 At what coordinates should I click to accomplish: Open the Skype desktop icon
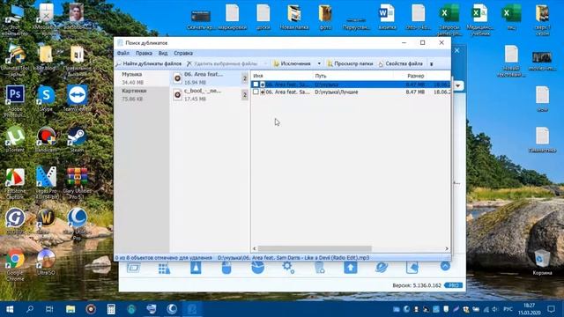coord(46,98)
